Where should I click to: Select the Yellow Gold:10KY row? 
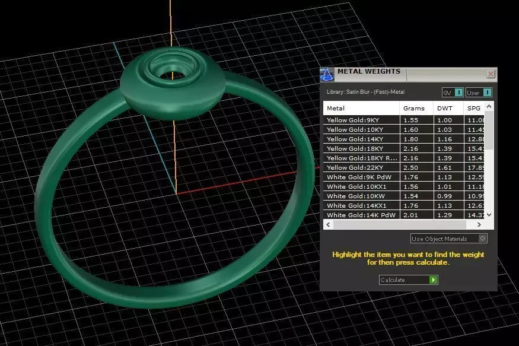point(404,129)
